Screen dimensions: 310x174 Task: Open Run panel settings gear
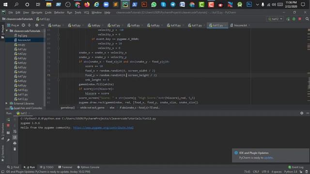tap(302, 113)
